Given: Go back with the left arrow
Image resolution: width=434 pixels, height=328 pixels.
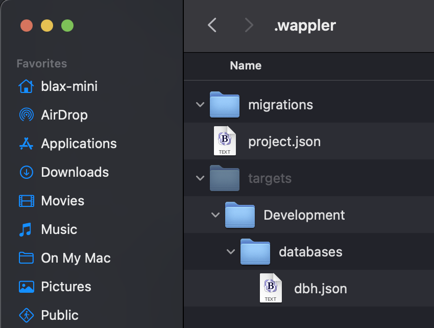Looking at the screenshot, I should click(212, 25).
